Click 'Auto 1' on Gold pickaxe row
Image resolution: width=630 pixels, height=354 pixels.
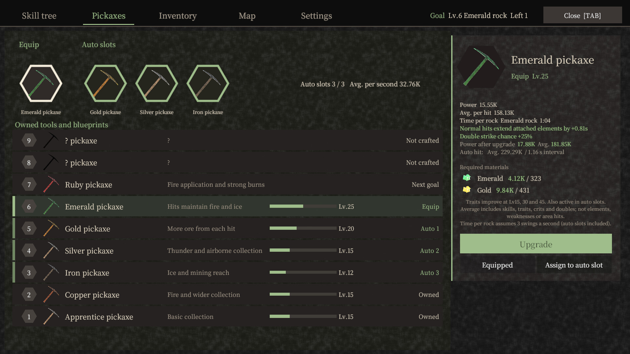point(430,229)
